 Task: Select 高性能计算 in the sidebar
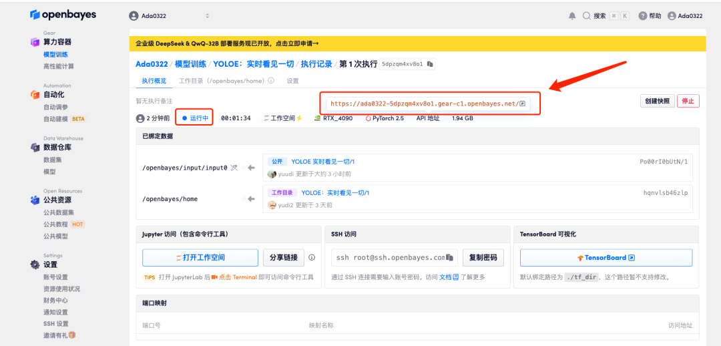point(59,66)
